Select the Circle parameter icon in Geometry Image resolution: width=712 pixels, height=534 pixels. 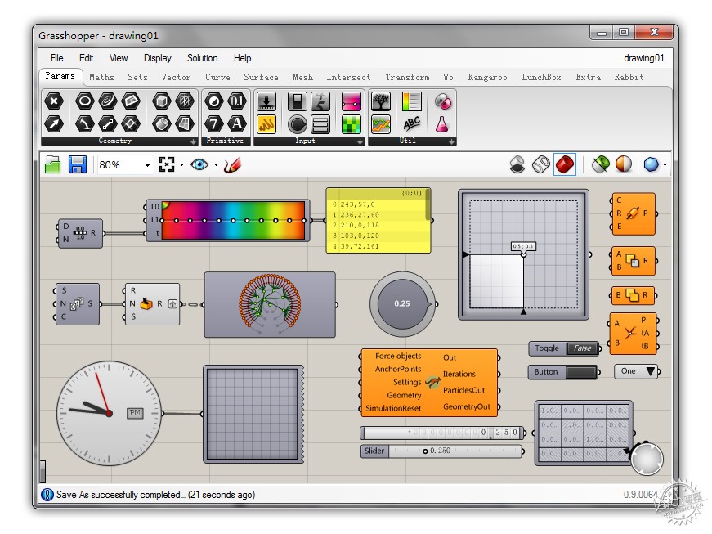[x=84, y=101]
